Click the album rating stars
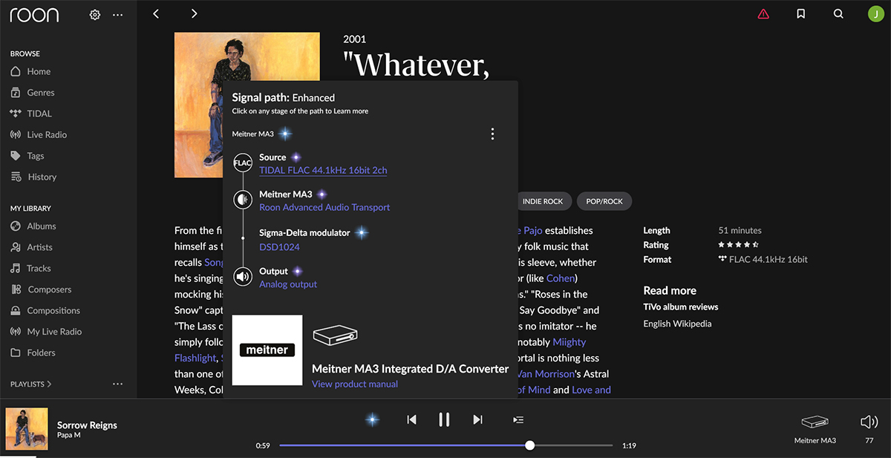891x458 pixels. tap(738, 245)
